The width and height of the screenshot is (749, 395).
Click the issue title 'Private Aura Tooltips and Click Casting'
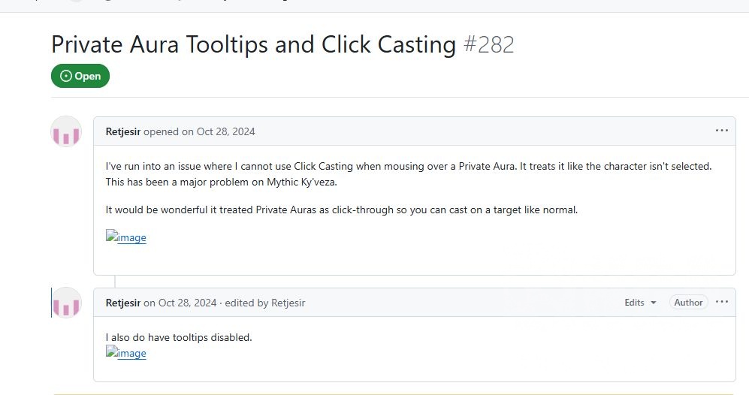click(253, 45)
